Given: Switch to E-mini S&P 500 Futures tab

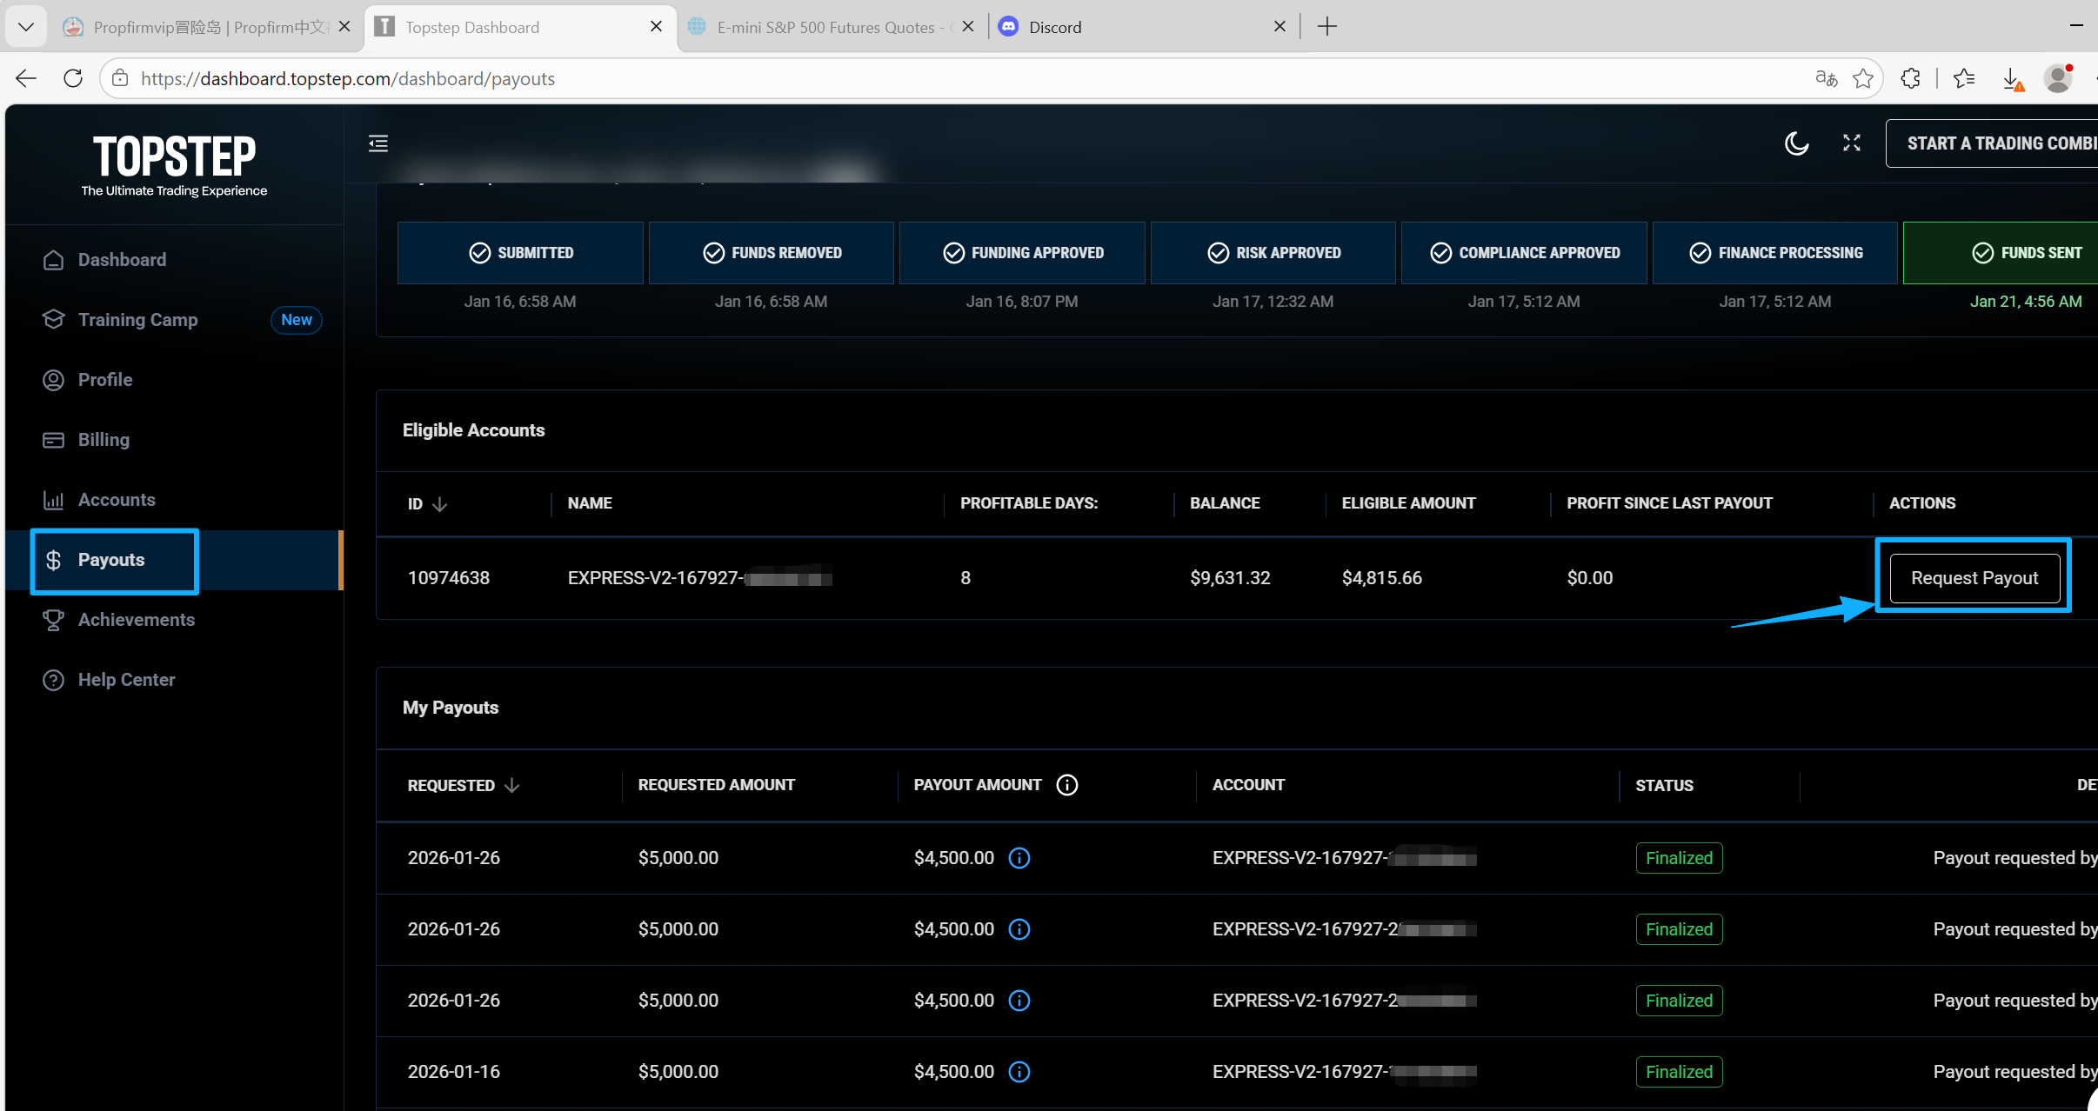Looking at the screenshot, I should click(831, 27).
